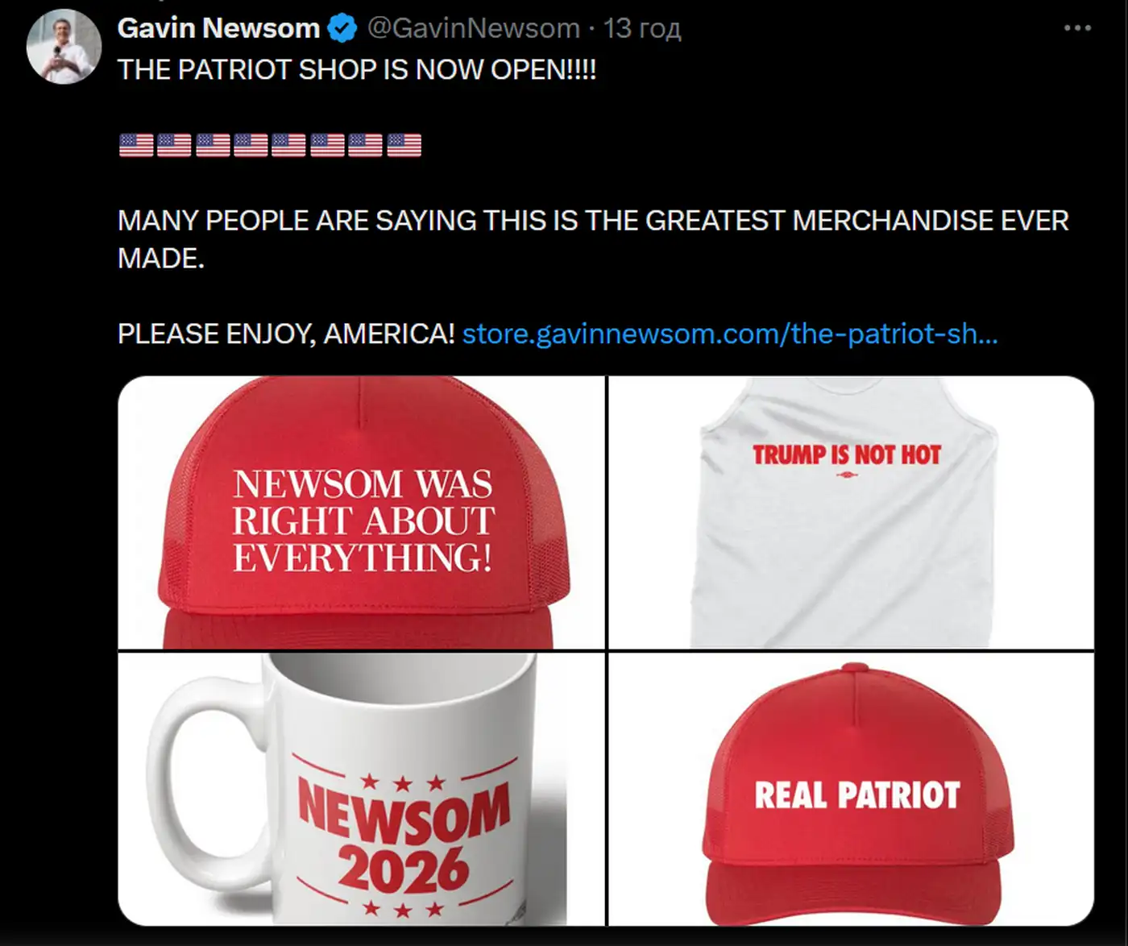Open the three-dot more options menu

point(1076,28)
